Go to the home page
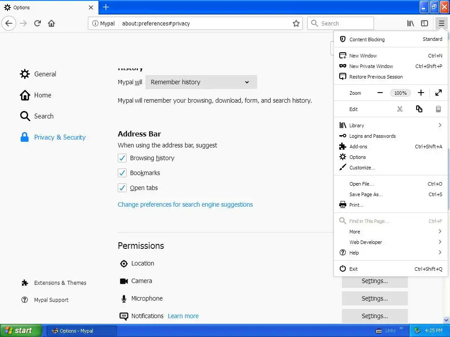Viewport: 450px width, 337px height. [x=51, y=23]
